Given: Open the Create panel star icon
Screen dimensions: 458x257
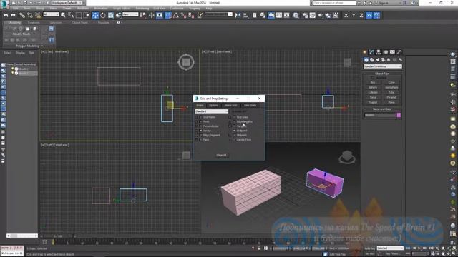Looking at the screenshot, I should tap(364, 52).
